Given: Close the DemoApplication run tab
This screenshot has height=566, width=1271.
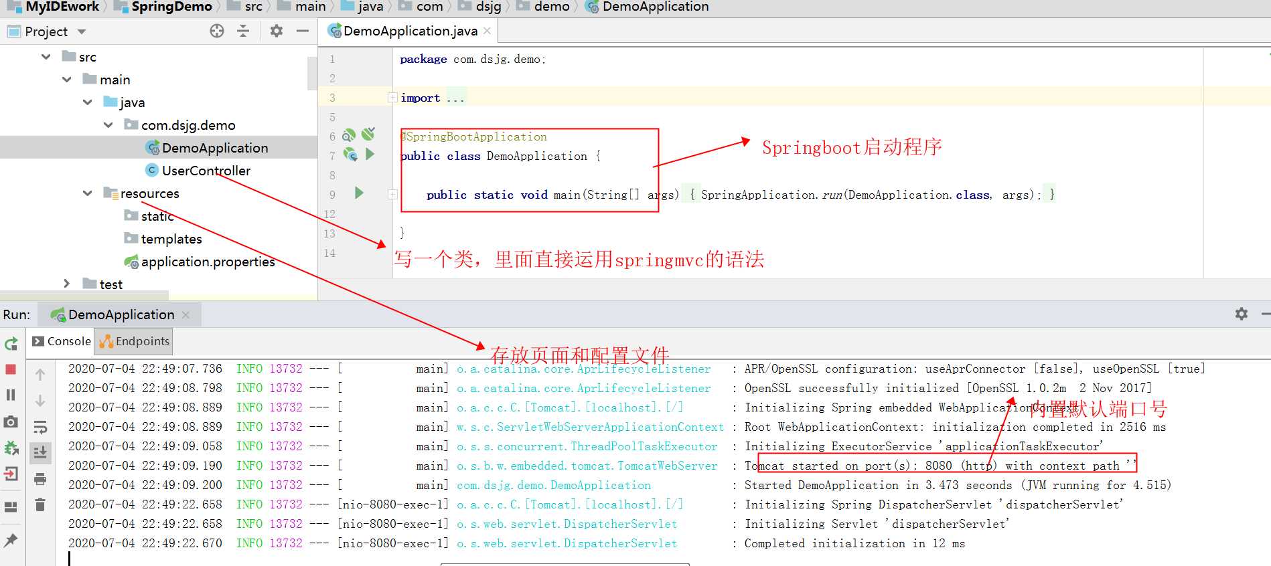Looking at the screenshot, I should click(x=185, y=314).
